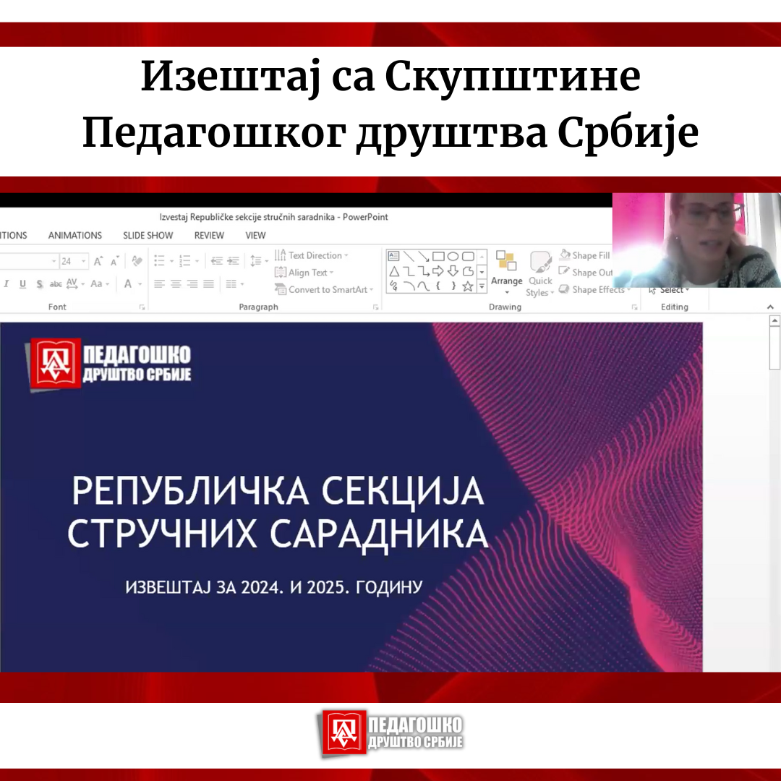The image size is (781, 781).
Task: Toggle italic text formatting
Action: 6,284
